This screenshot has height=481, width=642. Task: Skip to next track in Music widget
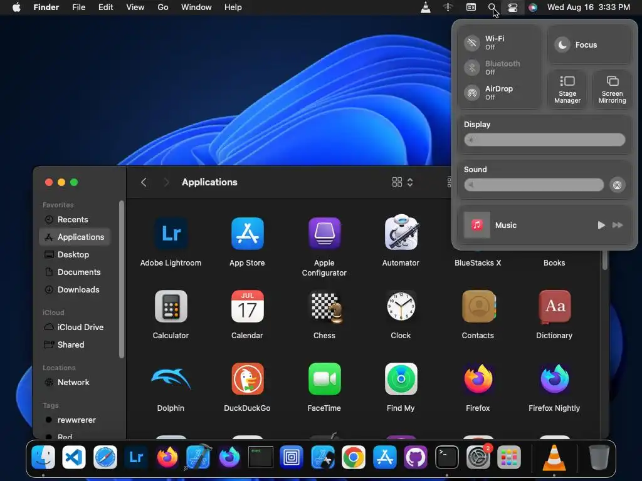[x=618, y=225]
